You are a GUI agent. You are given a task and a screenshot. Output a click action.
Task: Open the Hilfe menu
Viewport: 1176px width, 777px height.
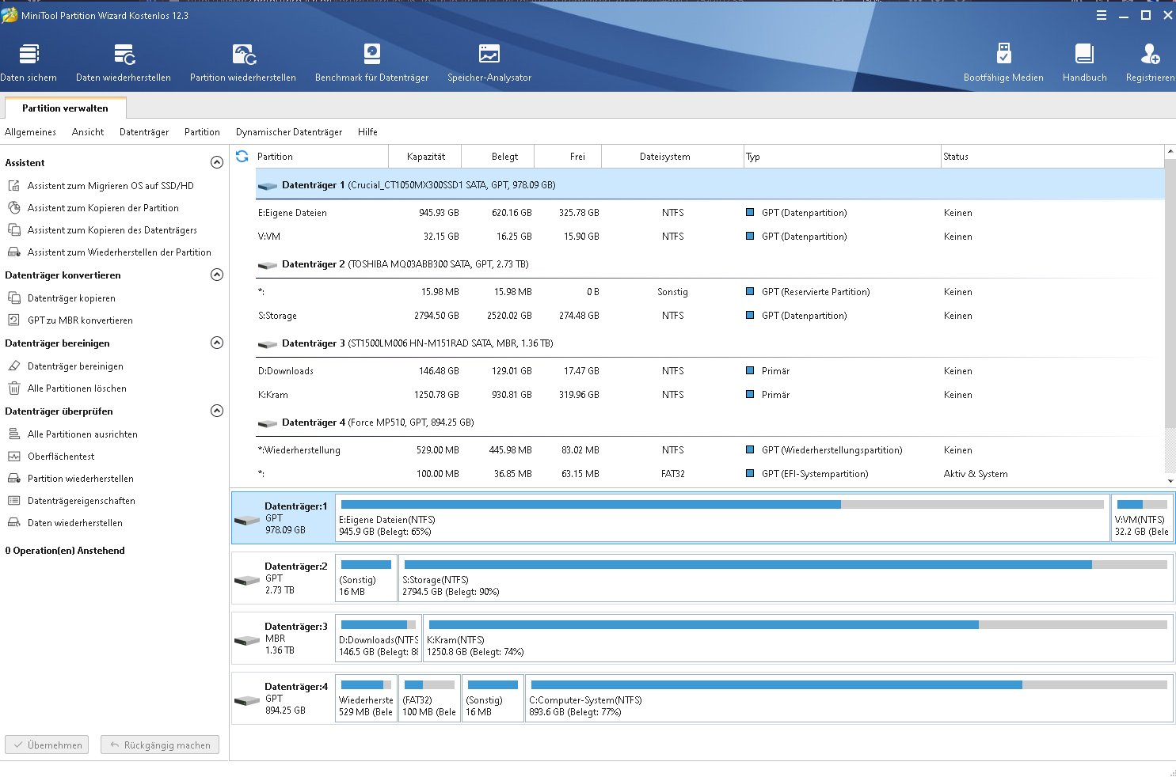367,132
